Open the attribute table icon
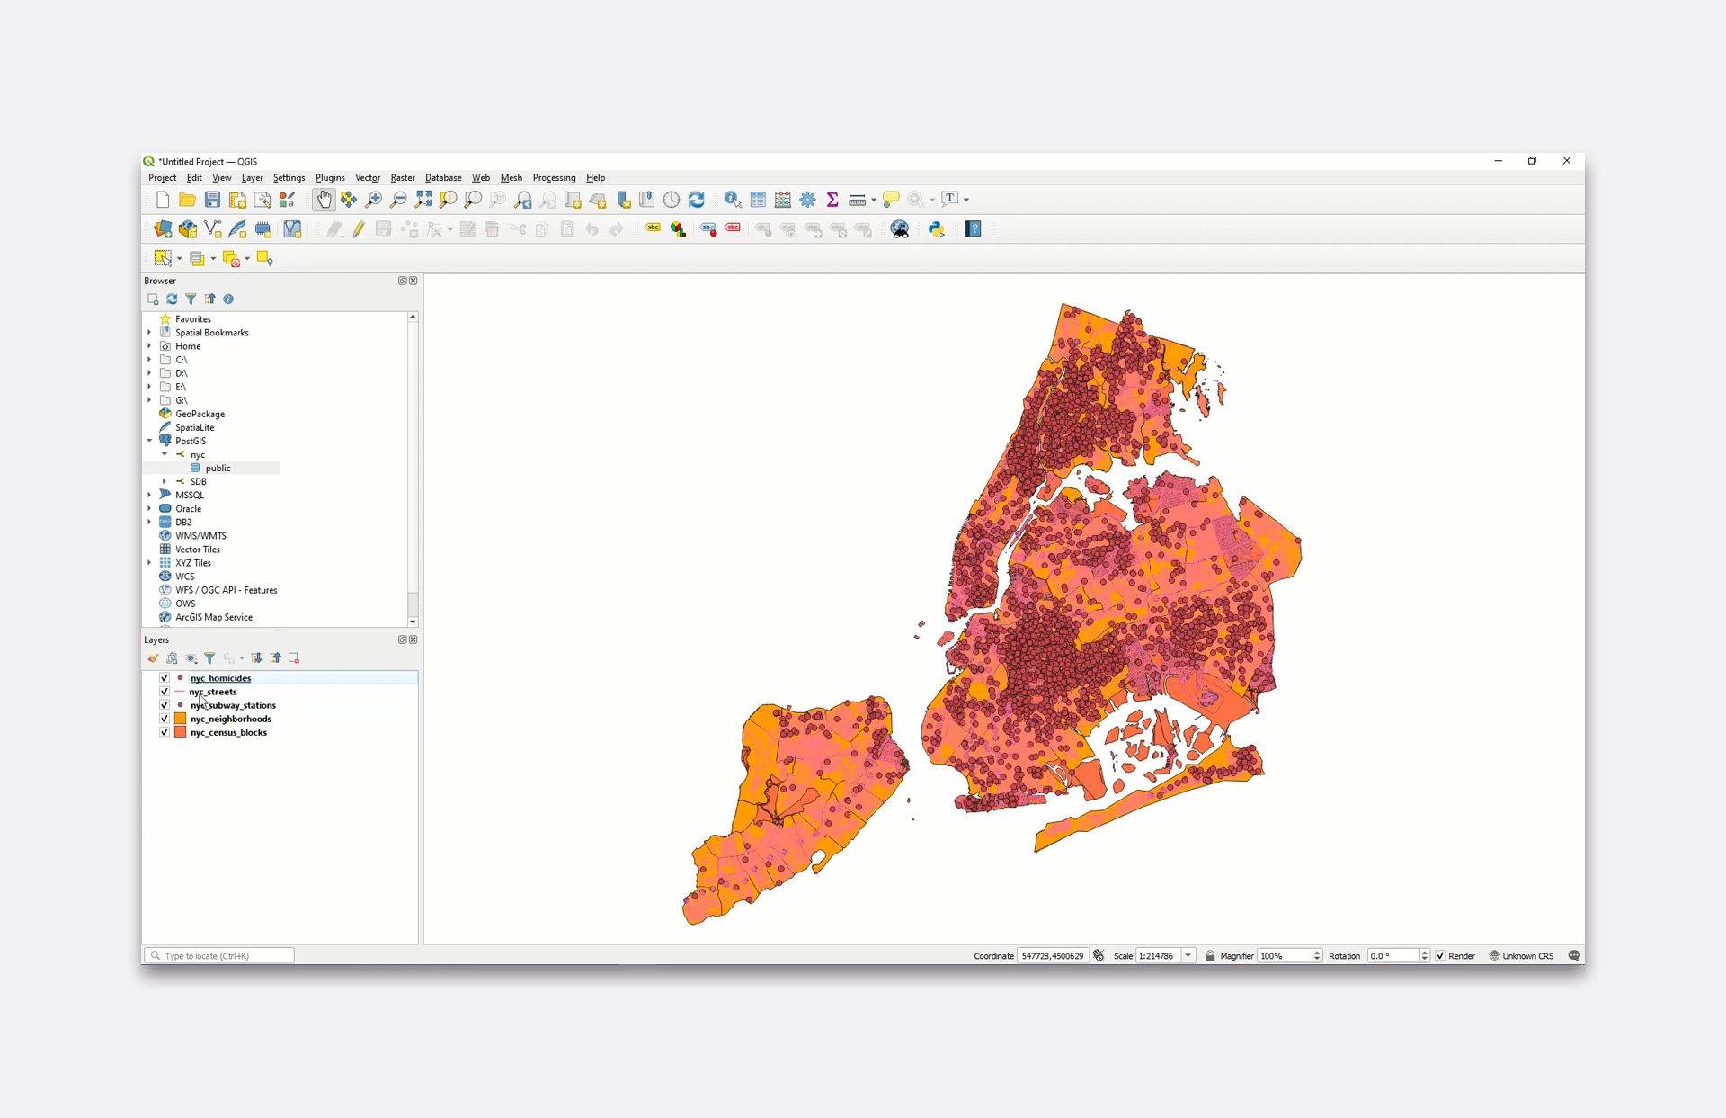This screenshot has height=1118, width=1726. tap(758, 200)
